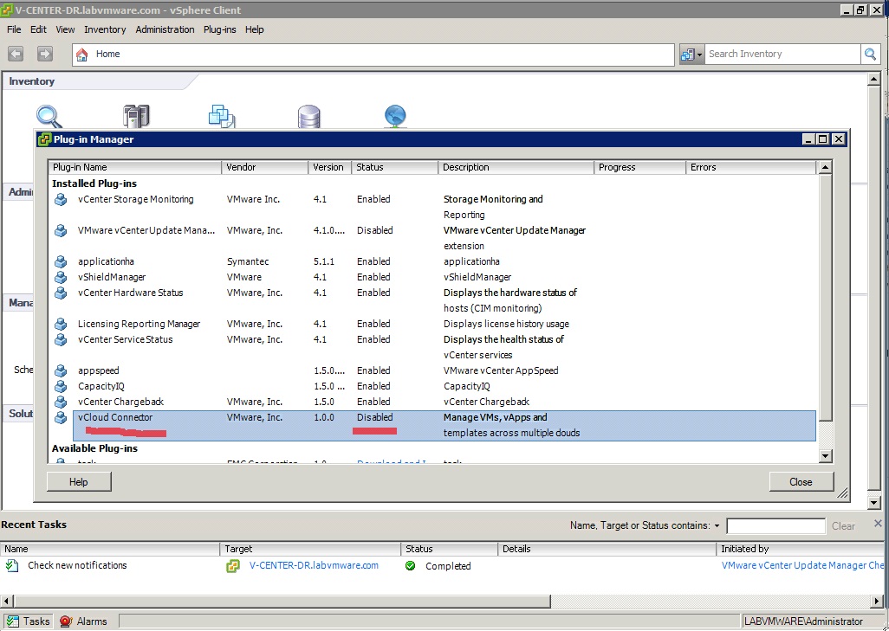Open the File menu

(x=14, y=29)
